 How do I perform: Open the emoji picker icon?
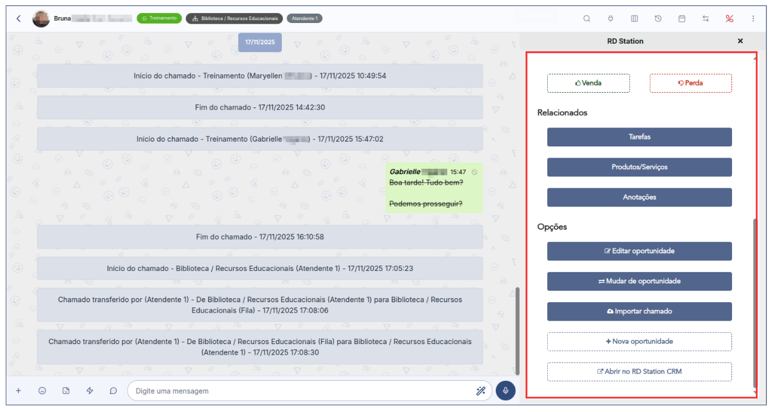click(42, 391)
